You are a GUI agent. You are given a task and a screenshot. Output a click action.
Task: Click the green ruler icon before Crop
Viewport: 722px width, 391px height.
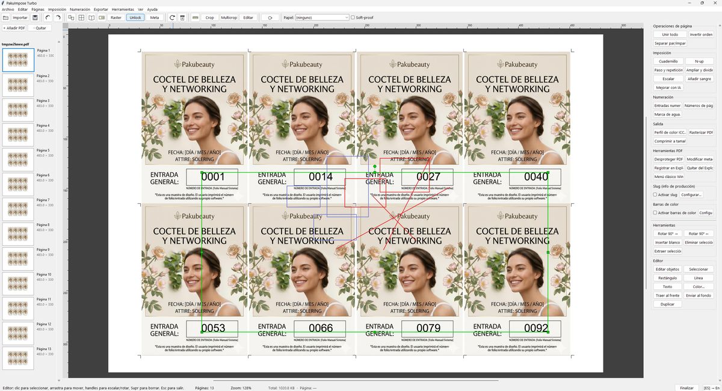(196, 17)
